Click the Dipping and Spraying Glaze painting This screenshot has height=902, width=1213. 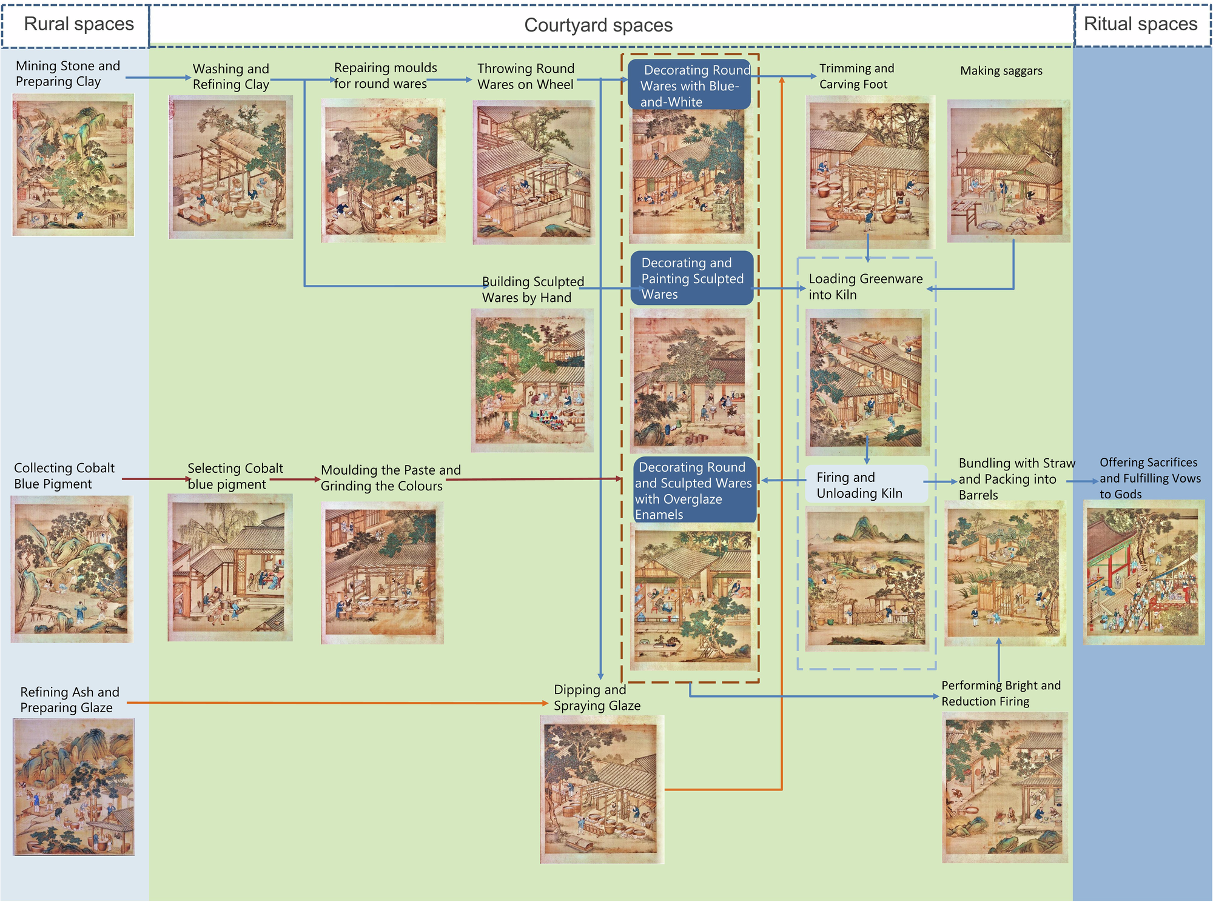pos(602,789)
